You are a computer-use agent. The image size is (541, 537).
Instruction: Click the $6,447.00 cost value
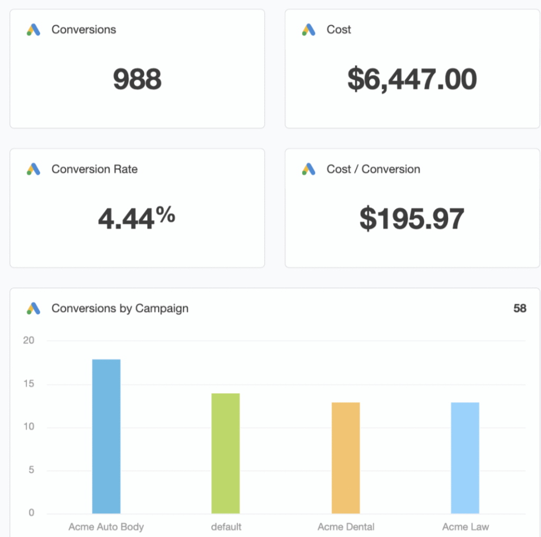coord(412,79)
